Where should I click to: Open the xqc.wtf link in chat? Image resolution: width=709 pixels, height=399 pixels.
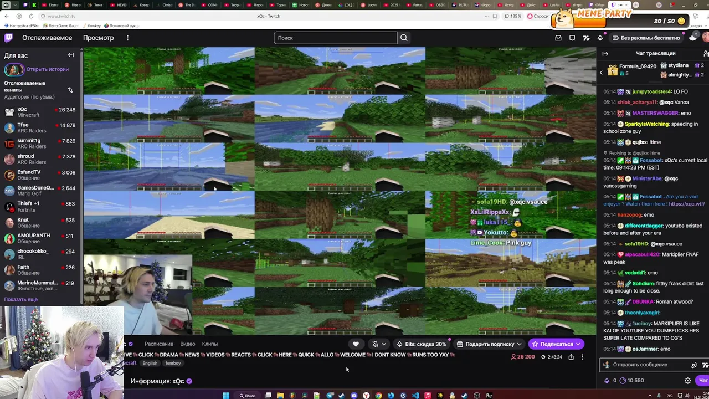[686, 204]
